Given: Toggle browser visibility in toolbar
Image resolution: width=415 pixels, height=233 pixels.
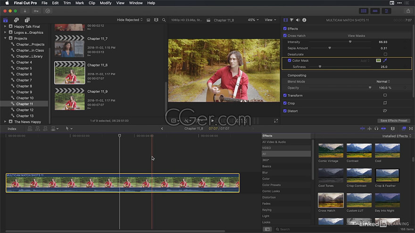Looking at the screenshot, I should pyautogui.click(x=364, y=11).
